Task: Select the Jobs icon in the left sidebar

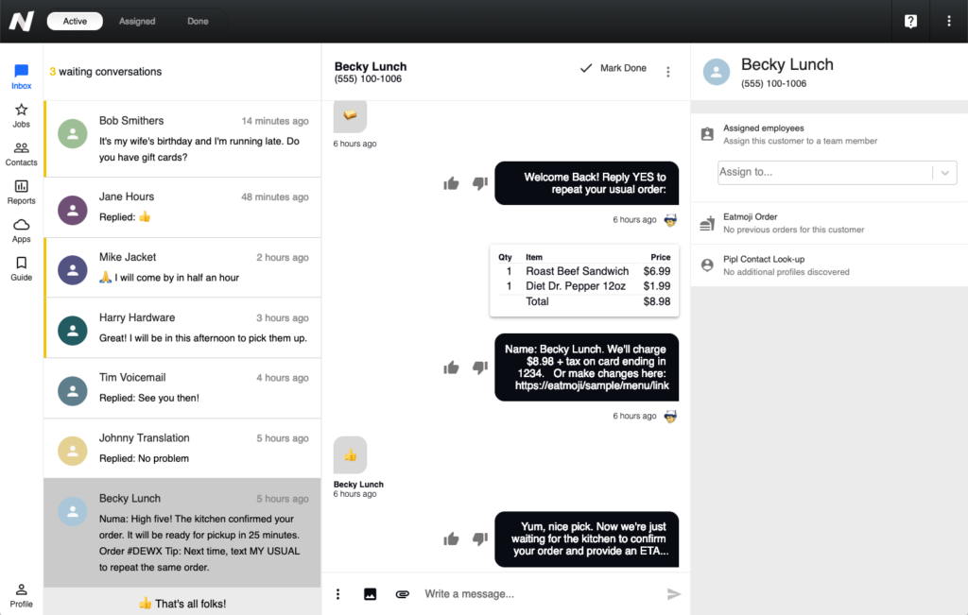Action: (21, 114)
